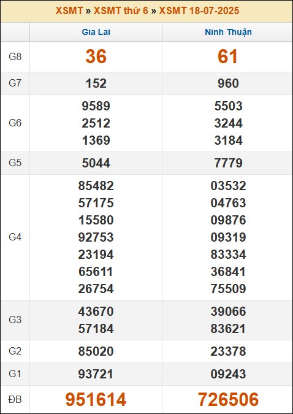This screenshot has height=414, width=293.
Task: Open the XSMT breadcrumb link
Action: 69,11
